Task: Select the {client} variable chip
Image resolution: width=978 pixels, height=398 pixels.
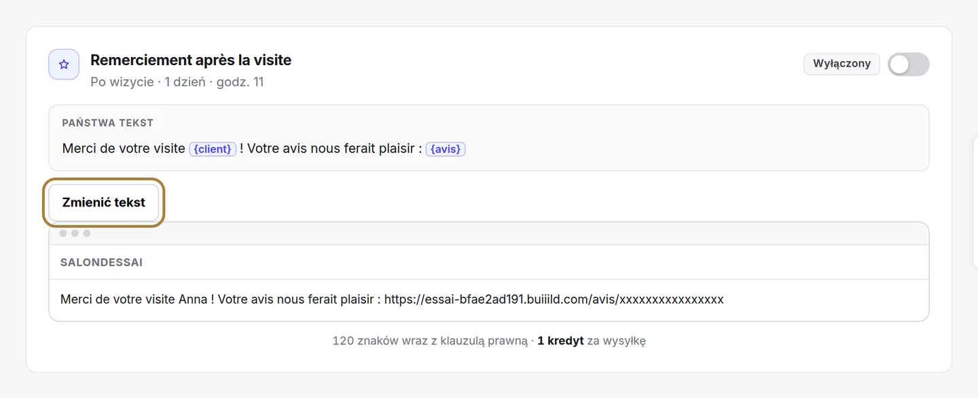Action: pyautogui.click(x=213, y=149)
